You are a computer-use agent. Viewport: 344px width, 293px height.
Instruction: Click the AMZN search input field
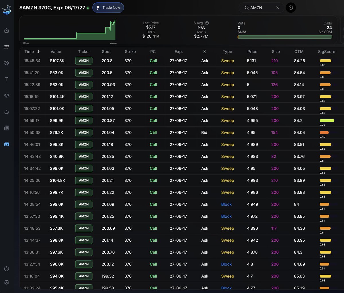(x=261, y=8)
